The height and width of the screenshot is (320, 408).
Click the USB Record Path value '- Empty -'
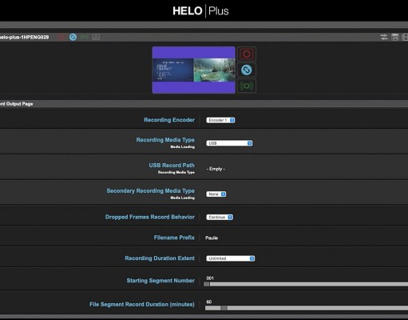pos(216,169)
